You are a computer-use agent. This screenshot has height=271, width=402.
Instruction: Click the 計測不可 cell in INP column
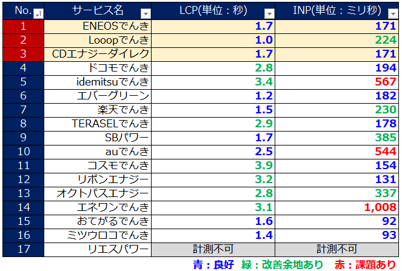click(337, 249)
